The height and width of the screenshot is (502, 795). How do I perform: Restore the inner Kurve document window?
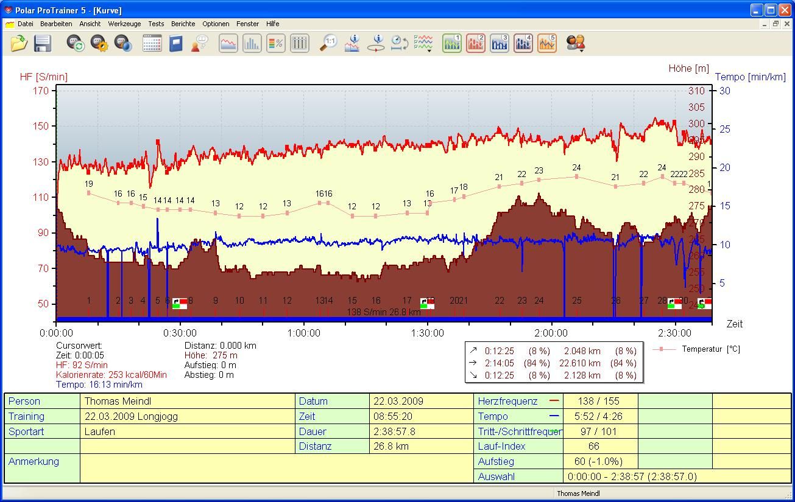[776, 24]
